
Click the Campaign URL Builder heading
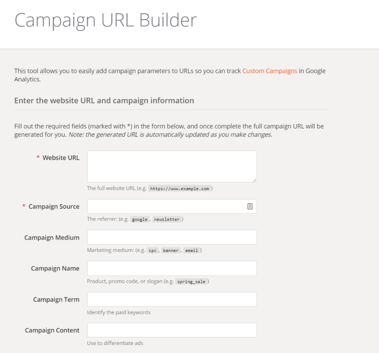pyautogui.click(x=106, y=20)
